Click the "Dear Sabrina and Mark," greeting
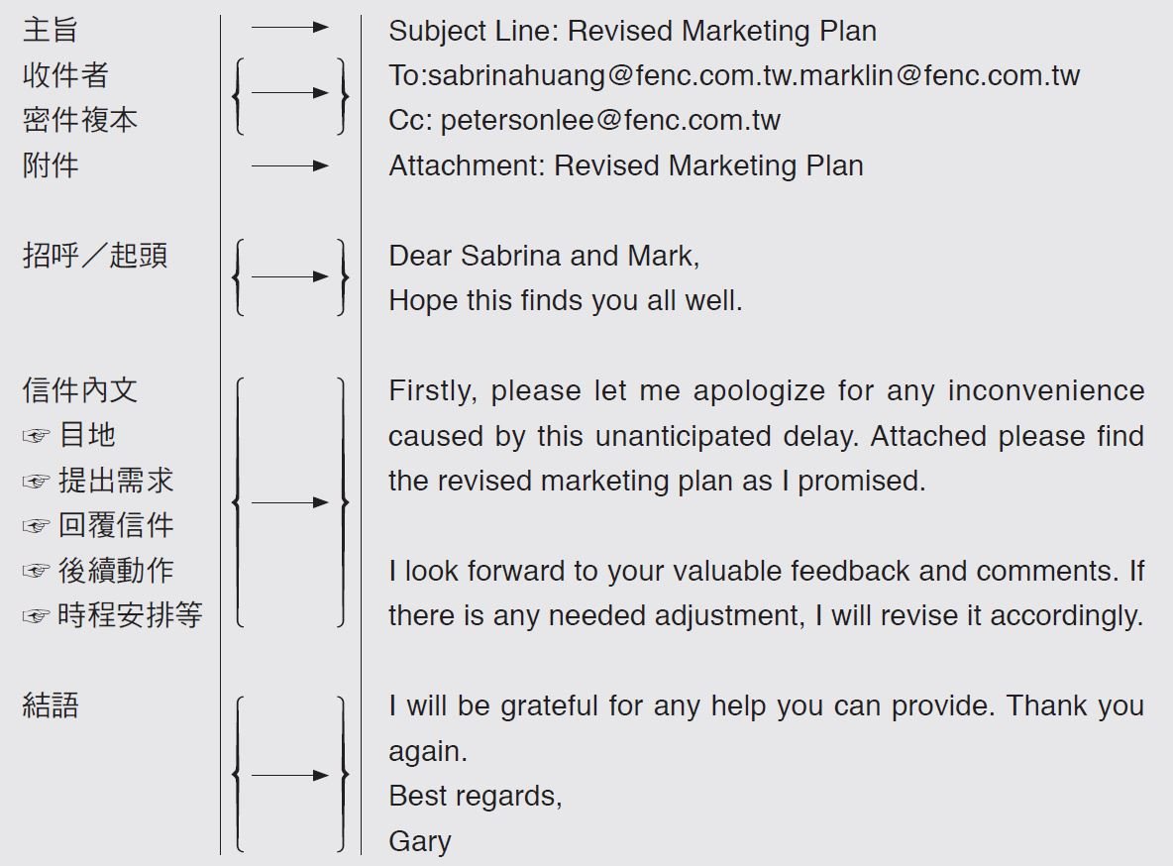 pos(544,256)
